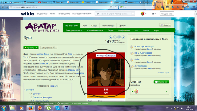Open Photoshop from the taskbar
197x111 pixels.
(66, 108)
